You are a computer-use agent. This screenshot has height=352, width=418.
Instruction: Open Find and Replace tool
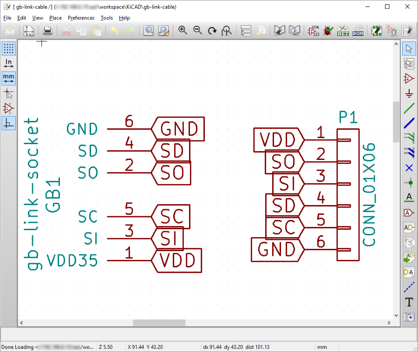pyautogui.click(x=163, y=31)
